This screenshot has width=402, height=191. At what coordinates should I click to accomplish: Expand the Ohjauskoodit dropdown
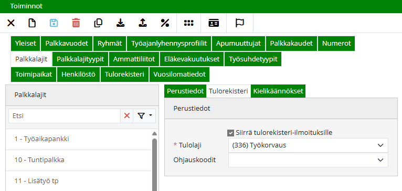coord(380,160)
